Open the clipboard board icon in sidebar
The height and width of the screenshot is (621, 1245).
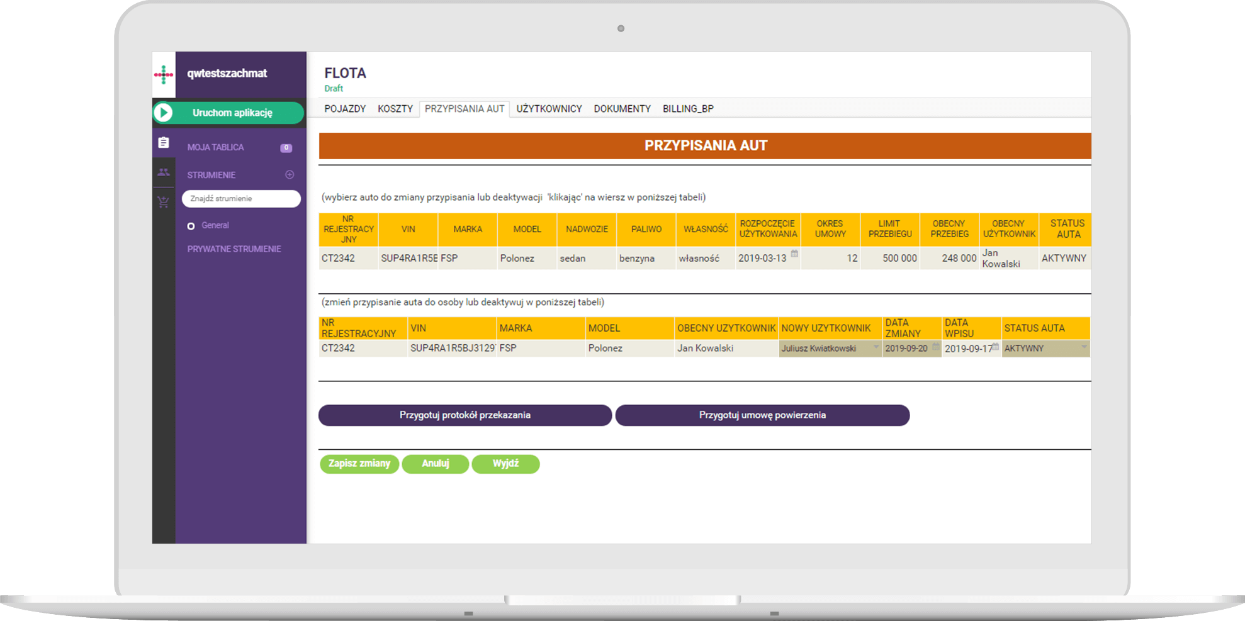(164, 143)
